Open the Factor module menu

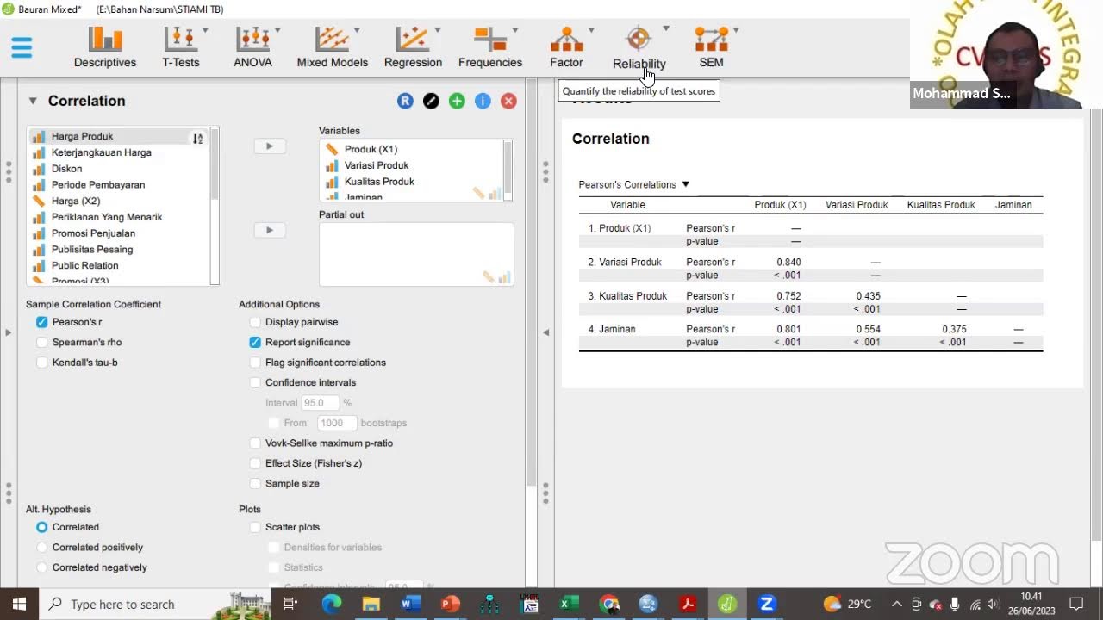[x=567, y=48]
